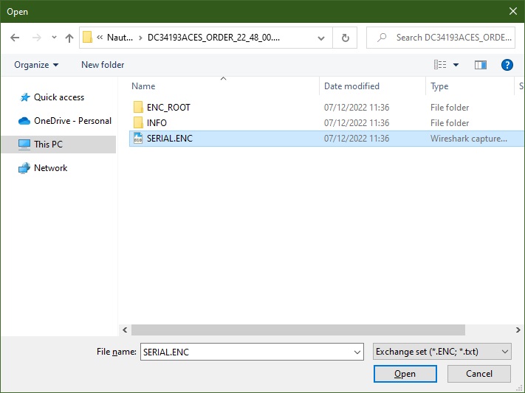Screen dimensions: 525x393
Task: Sort by Type column header
Action: 439,86
